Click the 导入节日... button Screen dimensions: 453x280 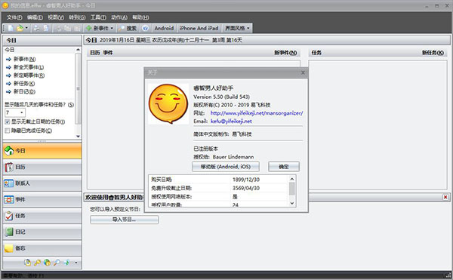(125, 220)
